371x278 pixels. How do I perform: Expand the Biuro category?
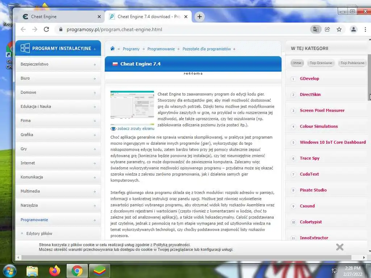coord(58,78)
